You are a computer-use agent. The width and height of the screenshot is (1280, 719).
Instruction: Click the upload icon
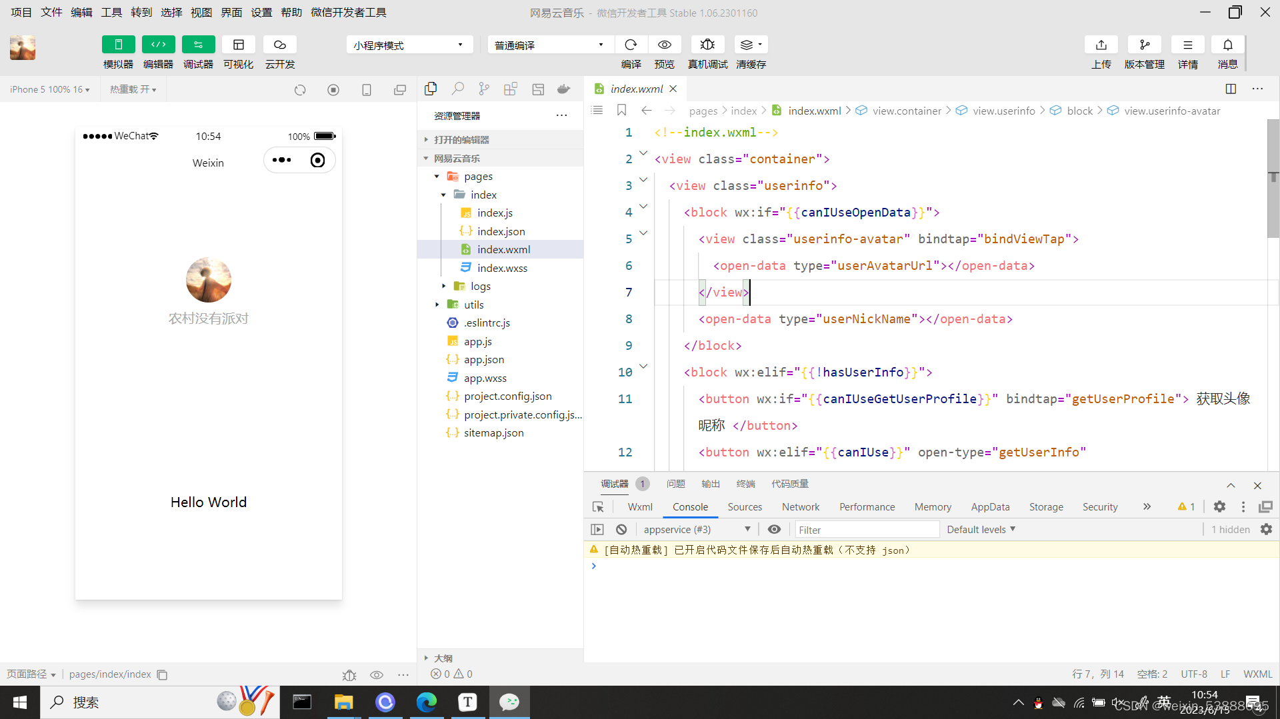click(x=1101, y=45)
